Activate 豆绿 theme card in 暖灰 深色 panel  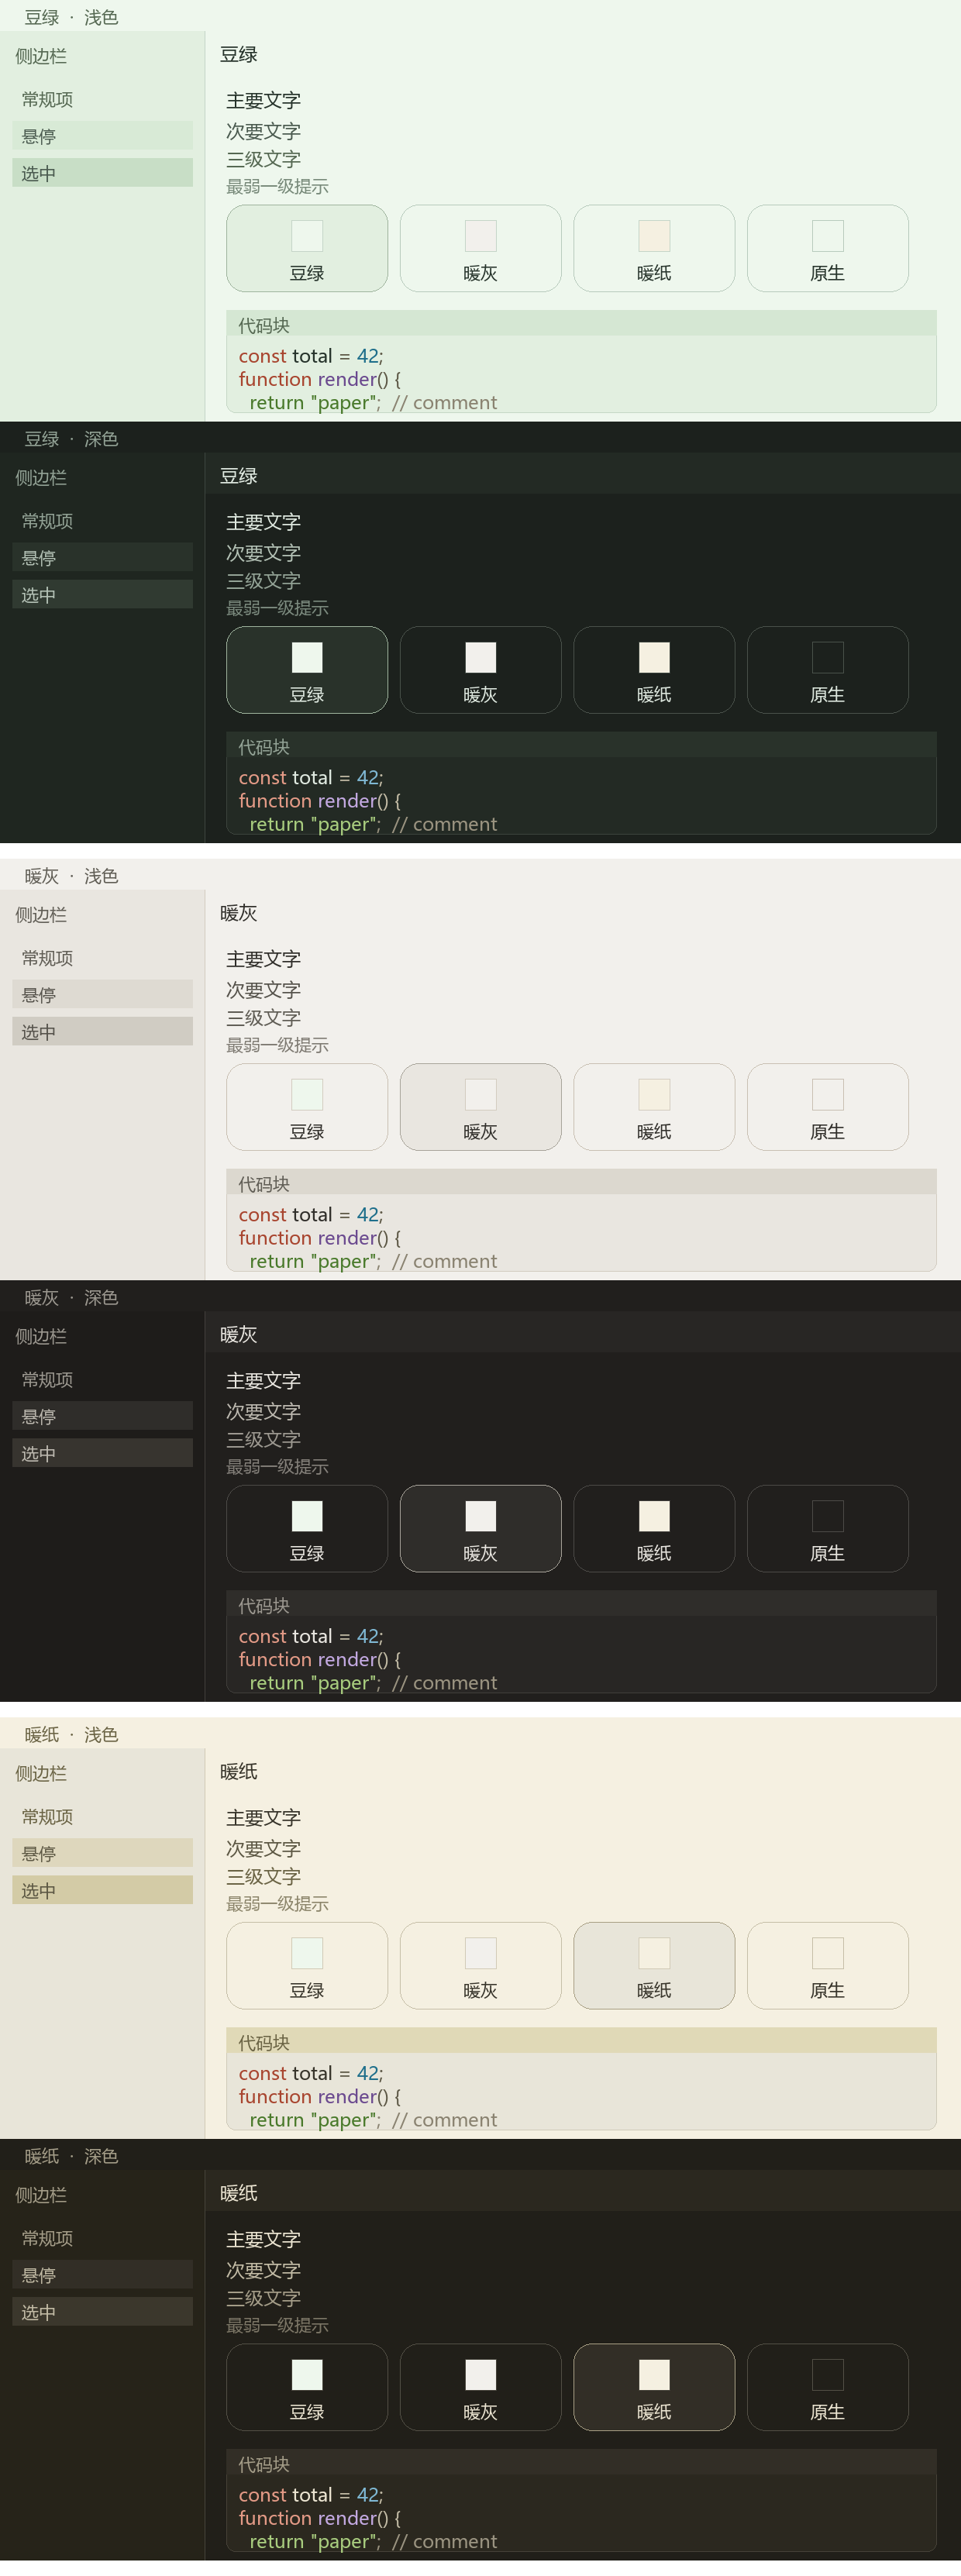pos(307,1528)
